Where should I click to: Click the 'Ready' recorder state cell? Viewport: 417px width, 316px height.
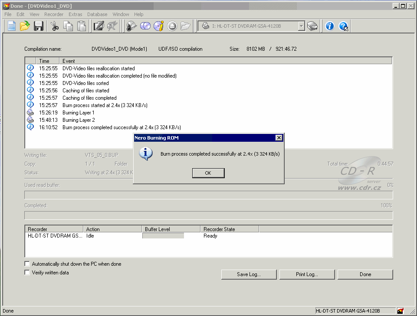point(210,236)
